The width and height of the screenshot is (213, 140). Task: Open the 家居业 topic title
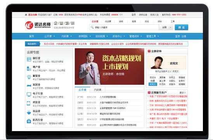[x=36, y=85]
